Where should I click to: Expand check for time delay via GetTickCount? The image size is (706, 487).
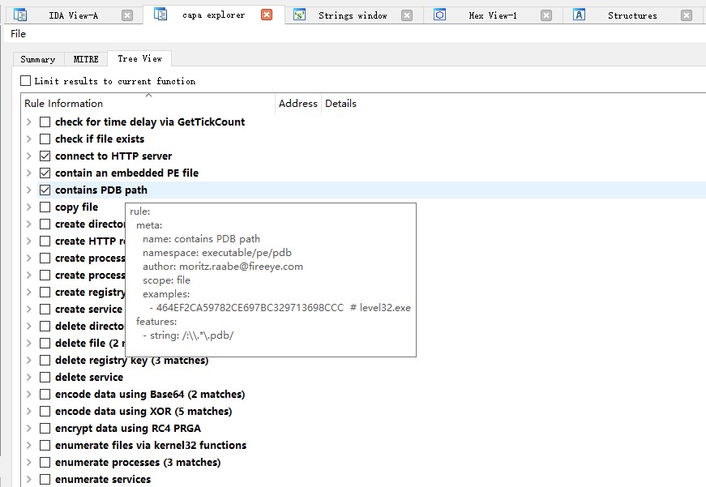pyautogui.click(x=29, y=122)
